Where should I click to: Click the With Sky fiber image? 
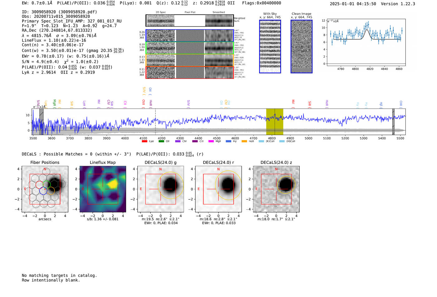click(270, 46)
